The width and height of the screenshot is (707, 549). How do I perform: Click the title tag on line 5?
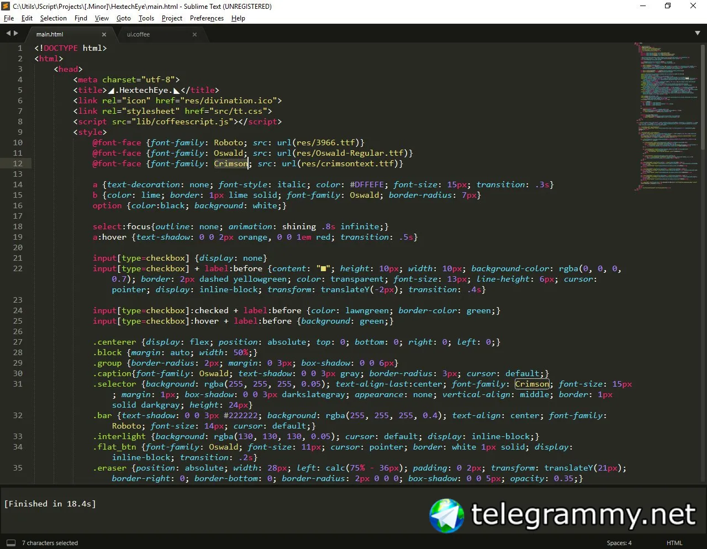(x=90, y=90)
